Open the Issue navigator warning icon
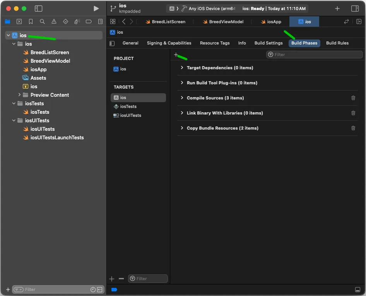366x296 pixels. click(54, 22)
